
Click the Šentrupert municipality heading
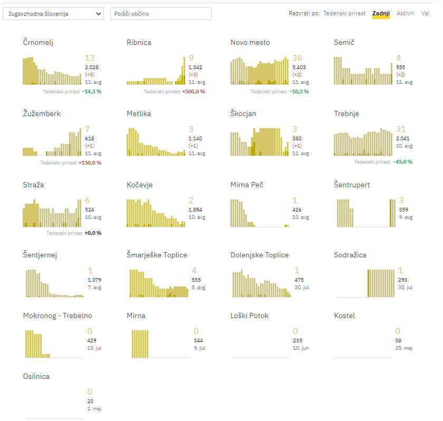tap(352, 185)
